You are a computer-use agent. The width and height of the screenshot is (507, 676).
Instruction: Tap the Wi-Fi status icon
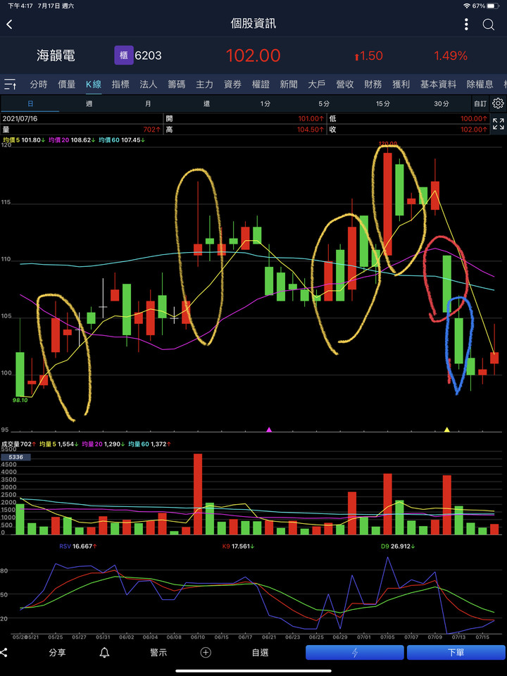pos(467,6)
